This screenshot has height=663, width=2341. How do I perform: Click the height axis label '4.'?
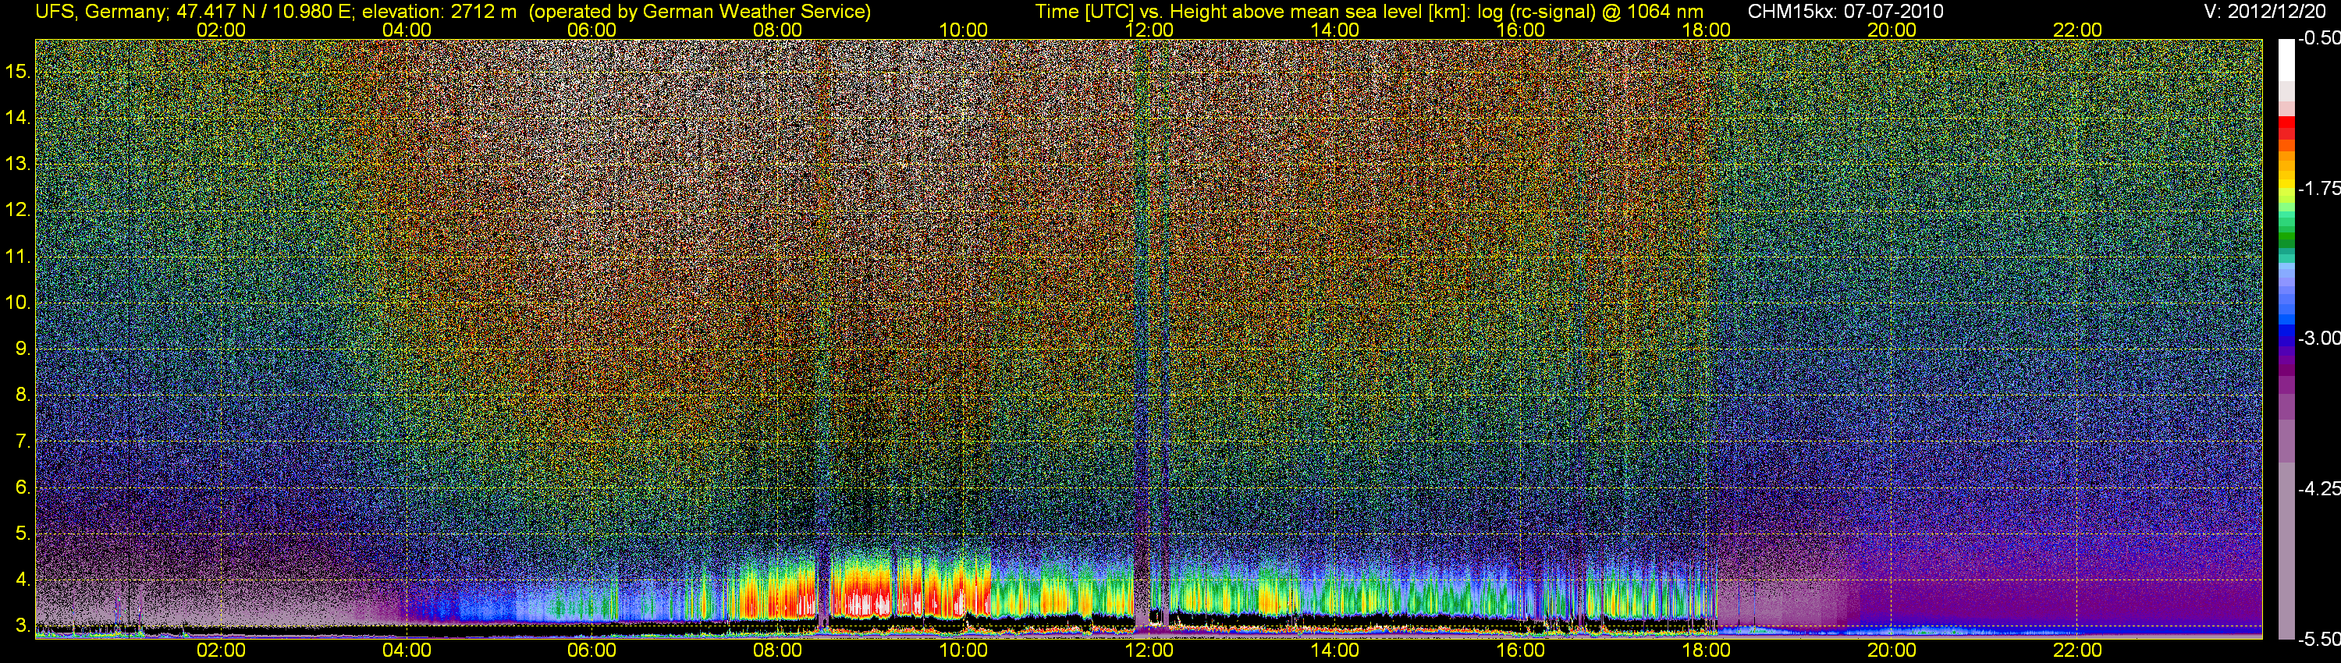(23, 580)
